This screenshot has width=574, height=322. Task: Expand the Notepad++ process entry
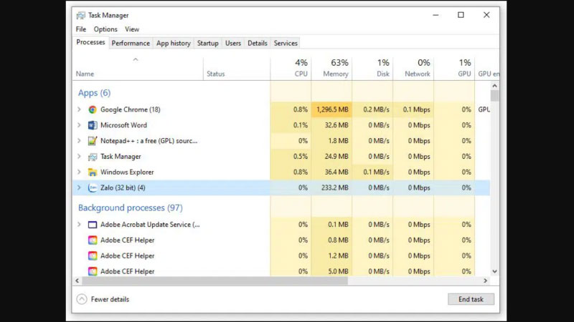tap(79, 141)
